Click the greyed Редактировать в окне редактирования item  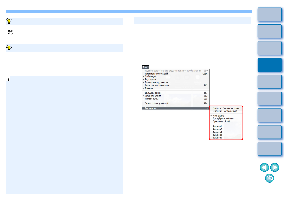[176, 71]
